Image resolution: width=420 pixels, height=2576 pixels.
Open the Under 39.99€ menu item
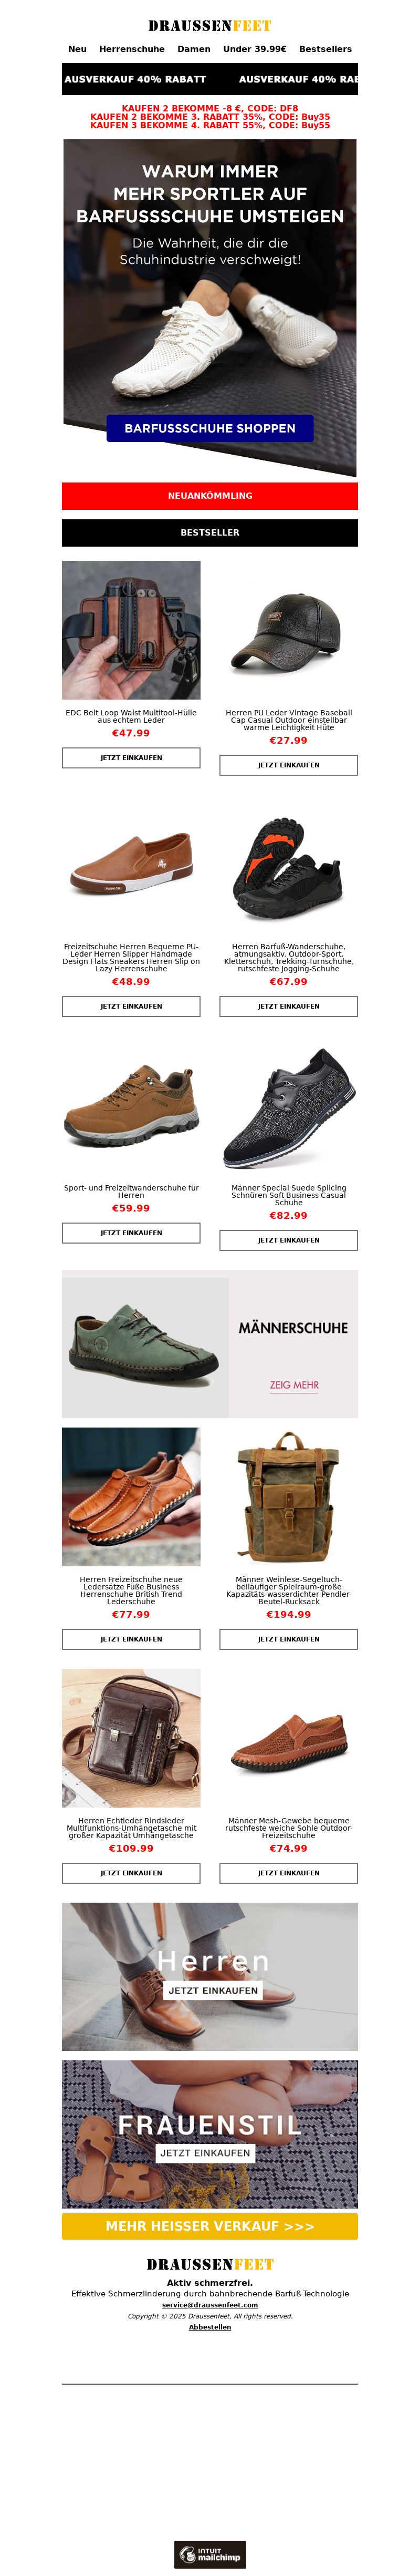coord(255,49)
